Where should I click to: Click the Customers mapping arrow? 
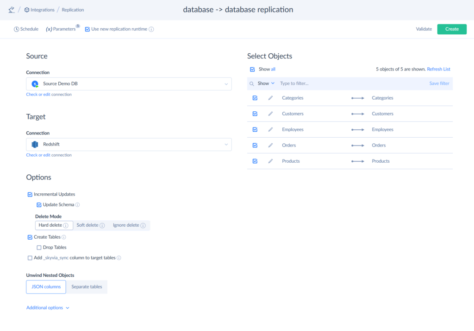358,114
